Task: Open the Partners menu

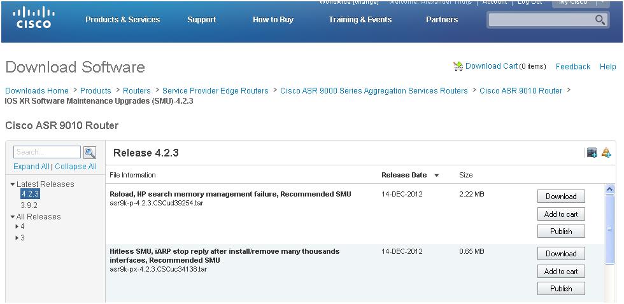Action: point(442,20)
